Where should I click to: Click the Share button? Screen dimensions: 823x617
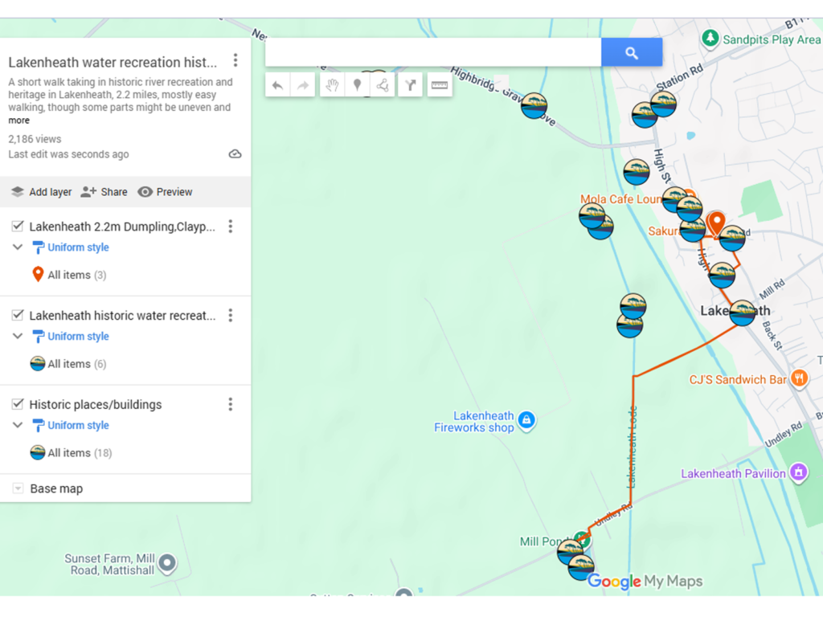(104, 192)
